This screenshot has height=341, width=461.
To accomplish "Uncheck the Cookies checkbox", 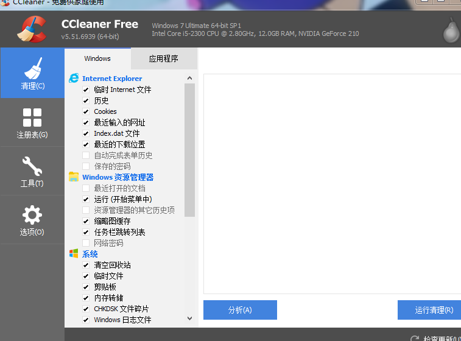I will pos(86,111).
